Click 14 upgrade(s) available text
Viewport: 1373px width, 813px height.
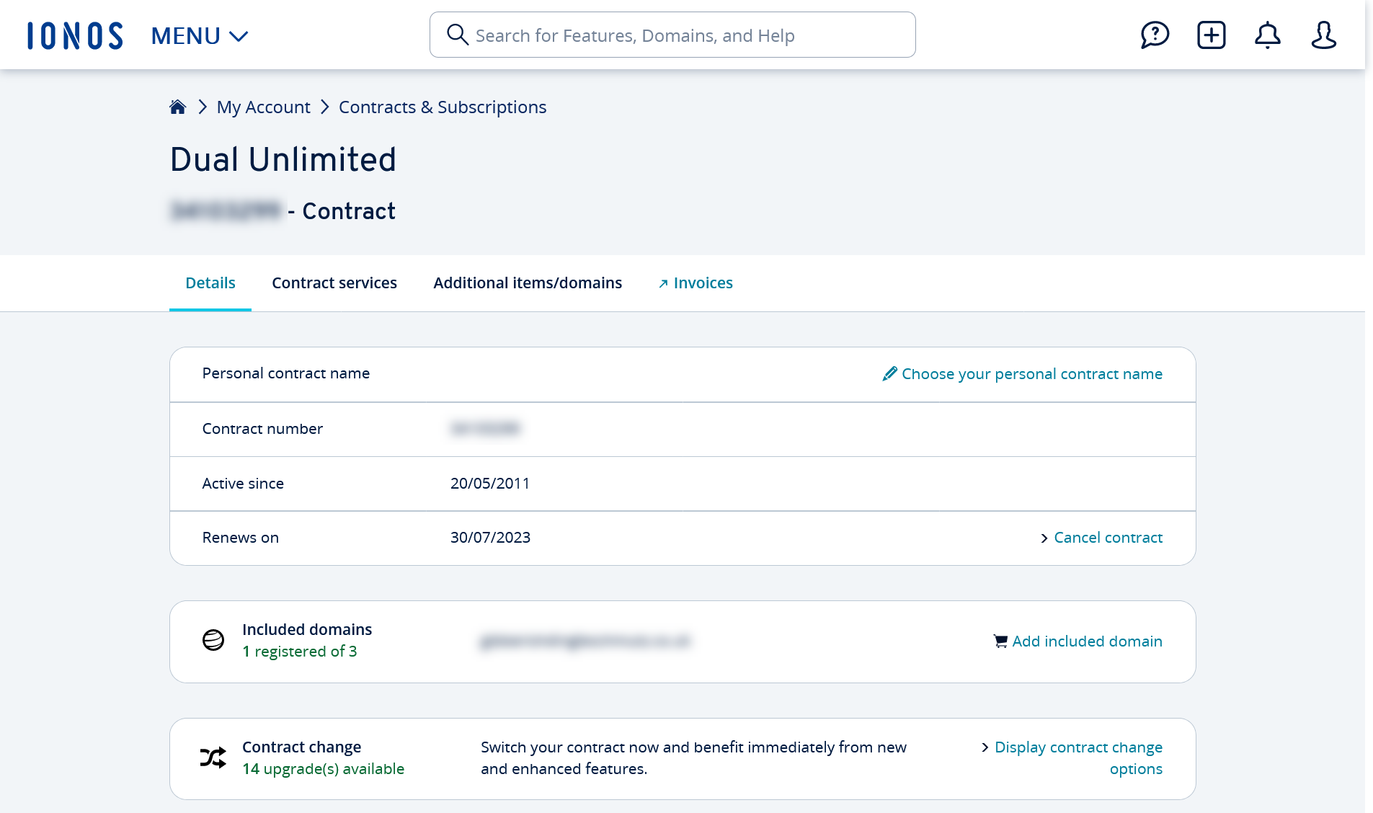[x=323, y=769]
